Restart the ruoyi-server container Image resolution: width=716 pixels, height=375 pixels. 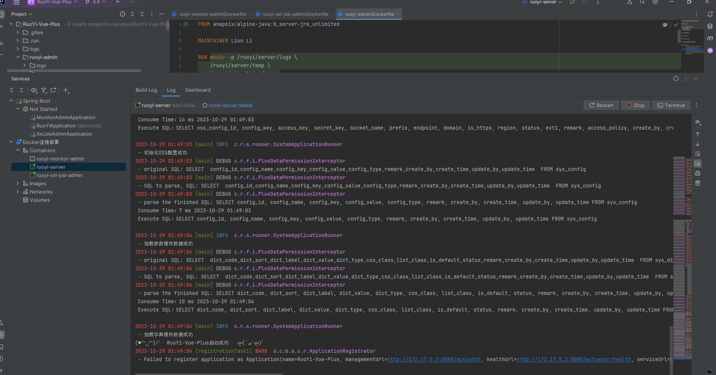tap(601, 105)
